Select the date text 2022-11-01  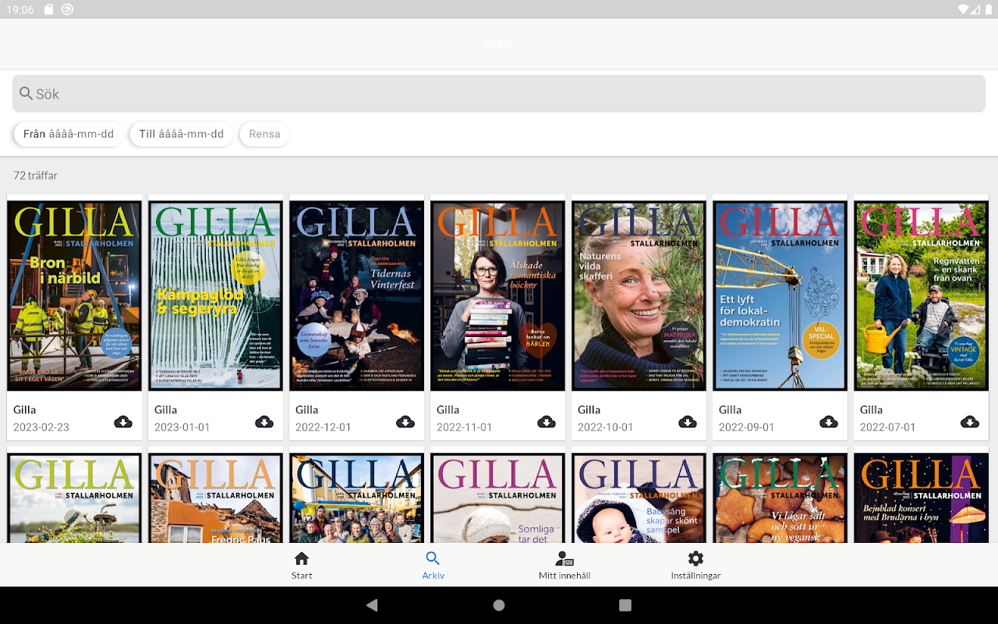coord(465,427)
